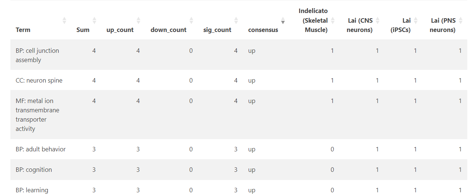Click down_count column sort icon
Image resolution: width=471 pixels, height=196 pixels.
tap(191, 20)
